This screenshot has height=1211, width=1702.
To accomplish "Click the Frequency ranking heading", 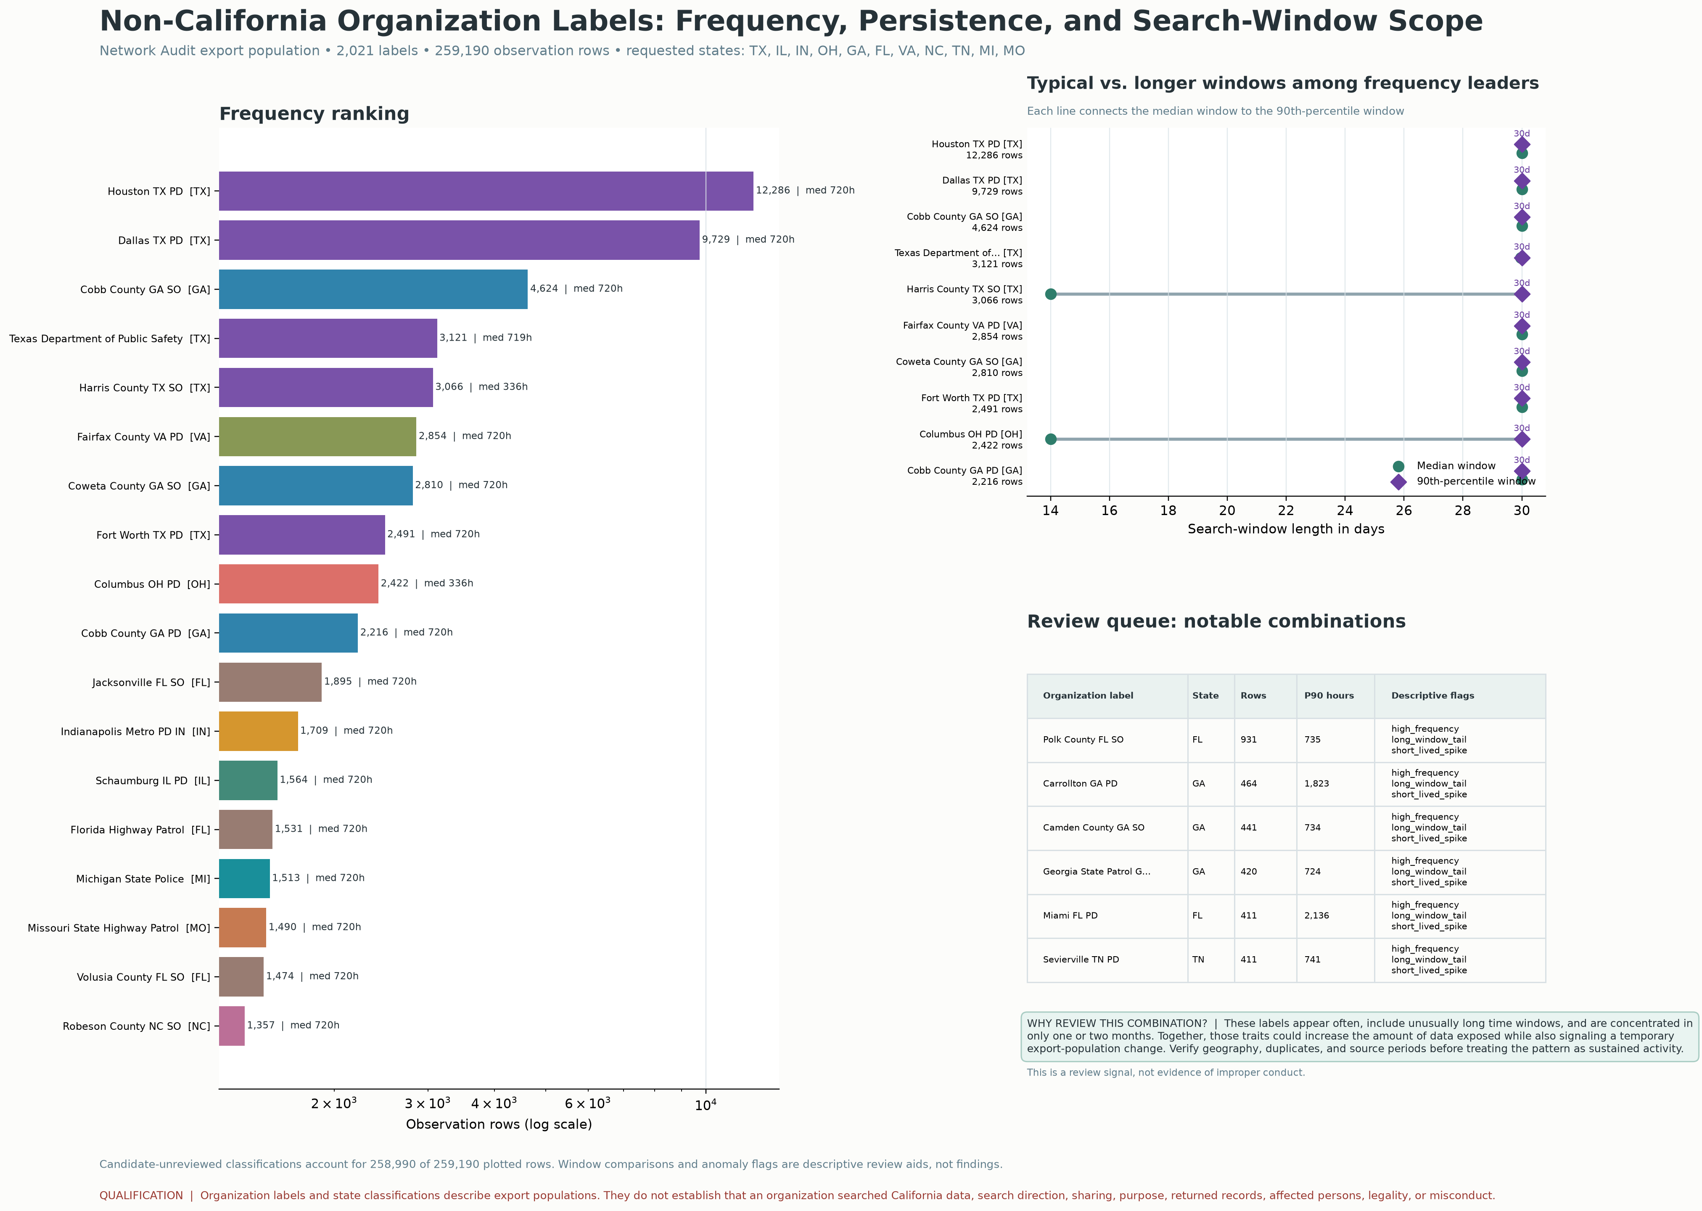I will pos(314,114).
